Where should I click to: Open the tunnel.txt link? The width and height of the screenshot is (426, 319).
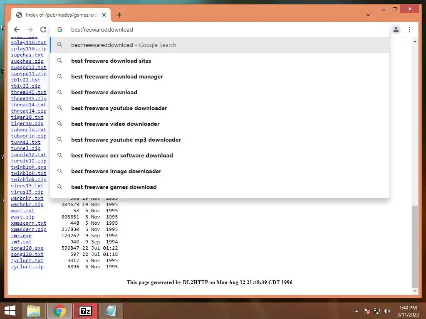[x=25, y=142]
